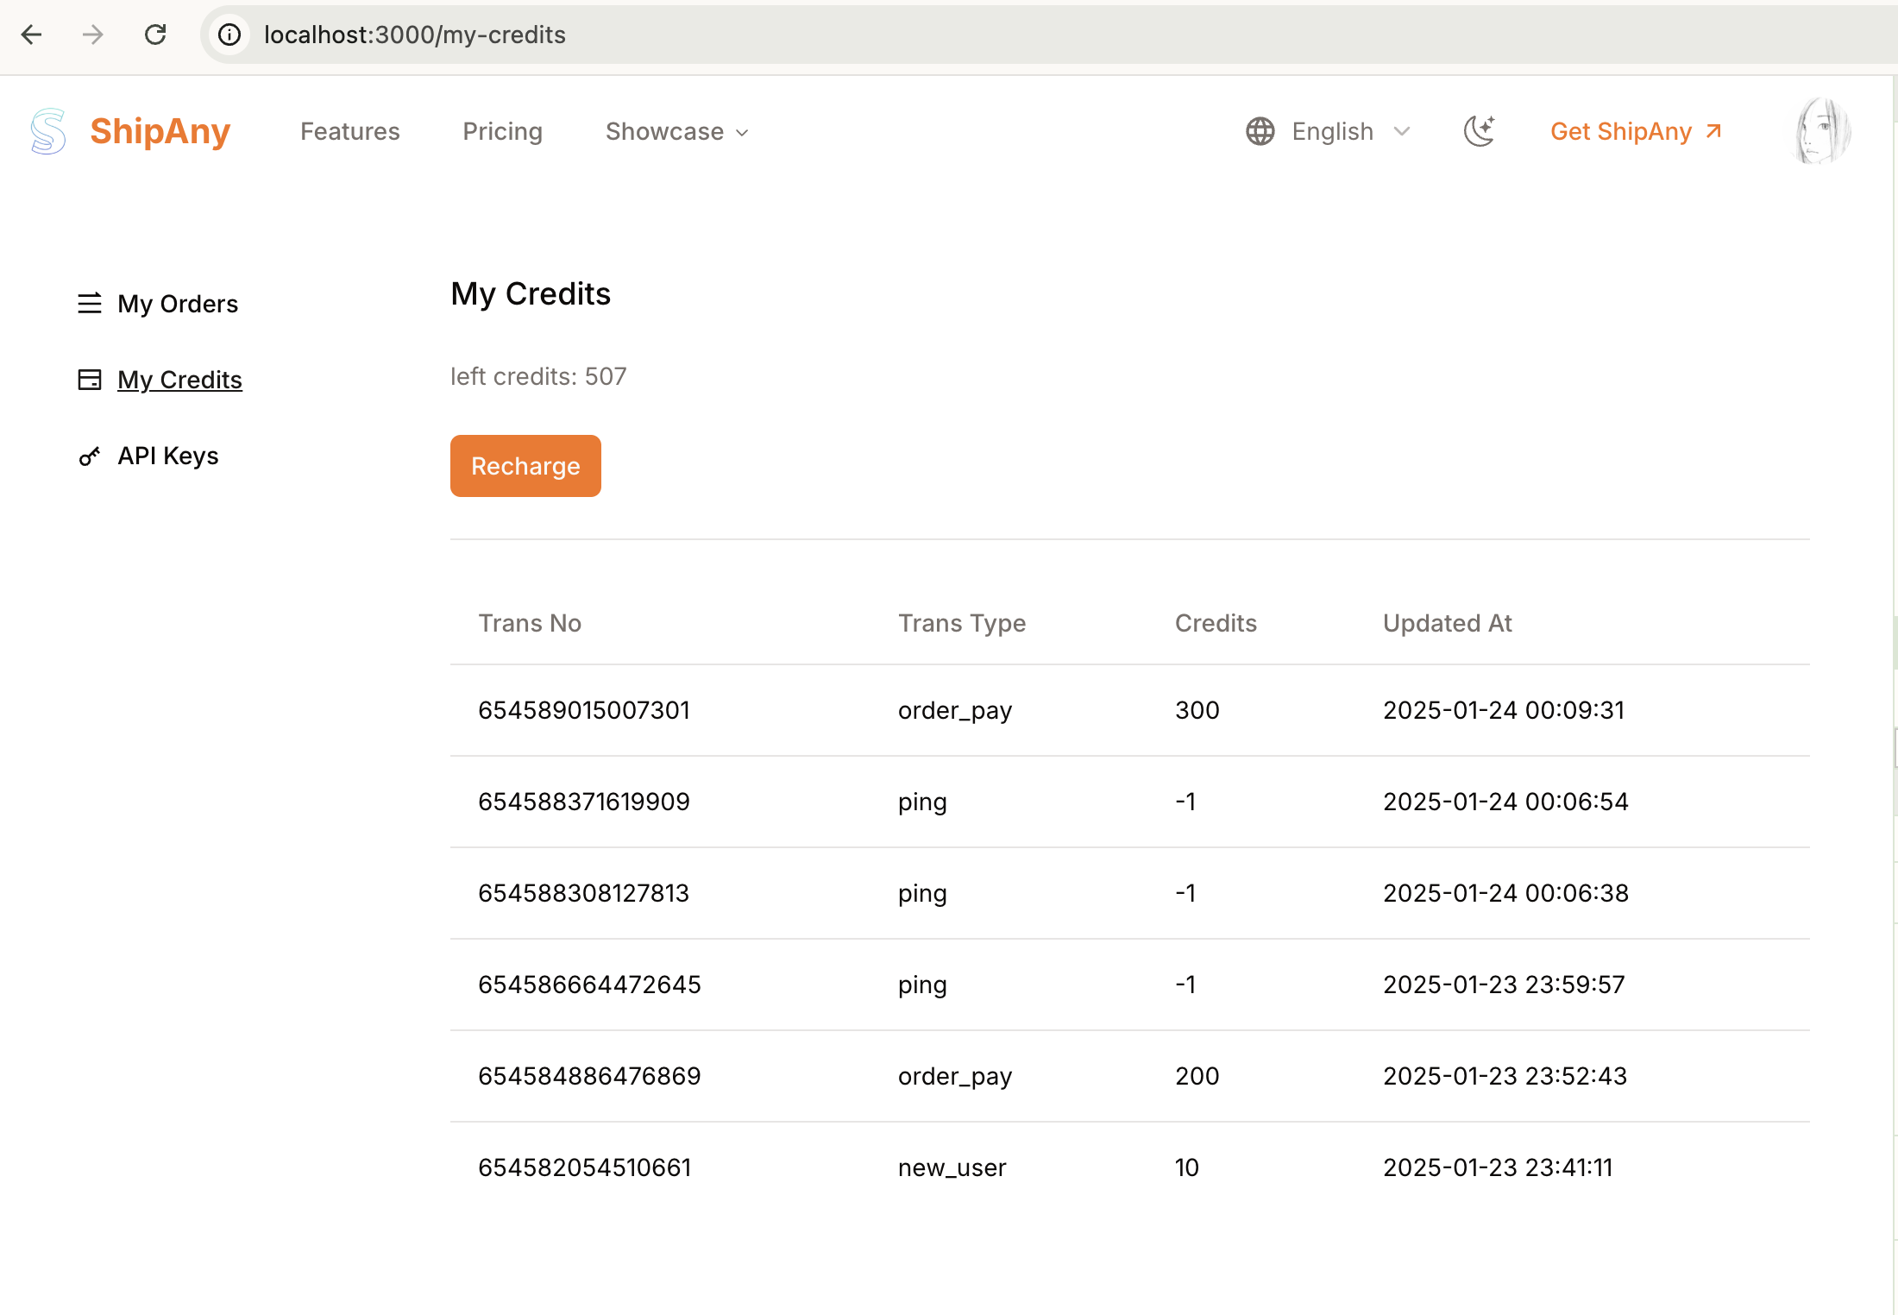Open the Features nav item

point(349,131)
